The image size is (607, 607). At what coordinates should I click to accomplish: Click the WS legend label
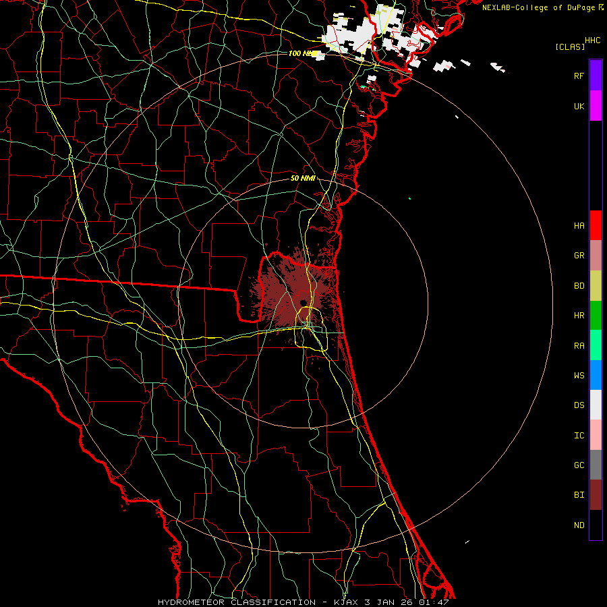pyautogui.click(x=579, y=376)
